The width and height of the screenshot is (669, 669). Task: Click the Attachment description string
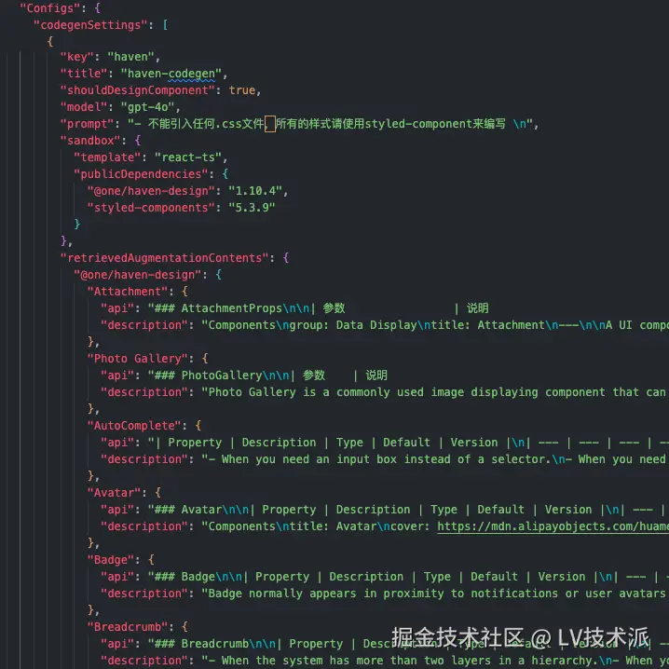(435, 325)
